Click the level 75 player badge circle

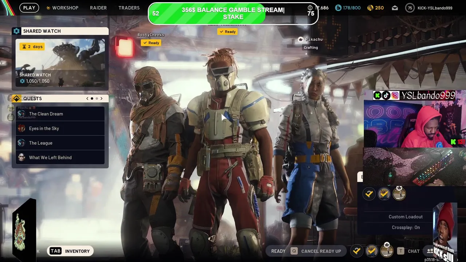point(410,8)
